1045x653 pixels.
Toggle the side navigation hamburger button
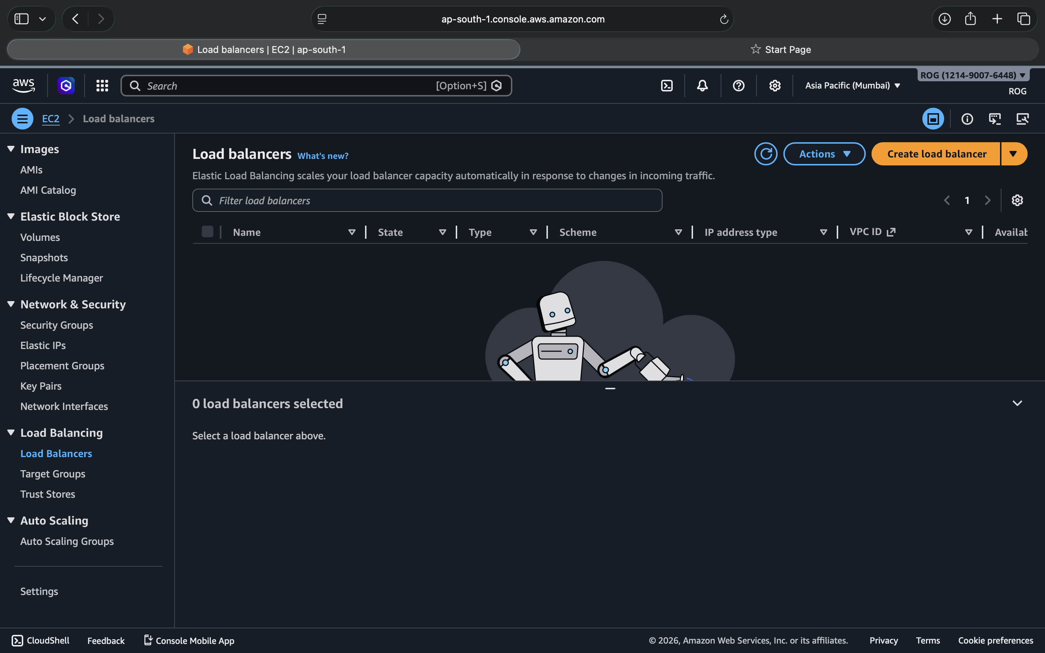click(x=22, y=119)
